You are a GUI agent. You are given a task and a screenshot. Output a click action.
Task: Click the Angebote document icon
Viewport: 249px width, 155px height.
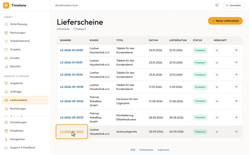pyautogui.click(x=6, y=83)
